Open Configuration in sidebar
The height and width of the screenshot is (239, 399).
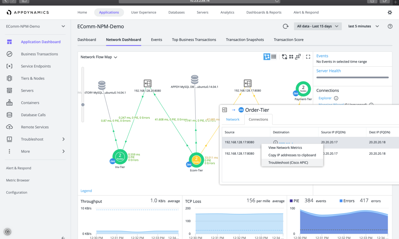tap(17, 193)
